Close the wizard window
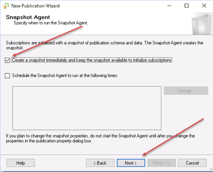 click(x=204, y=6)
